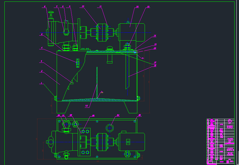239x165 pixels.
Task: Select part callout number 2 label
Action: point(41,71)
